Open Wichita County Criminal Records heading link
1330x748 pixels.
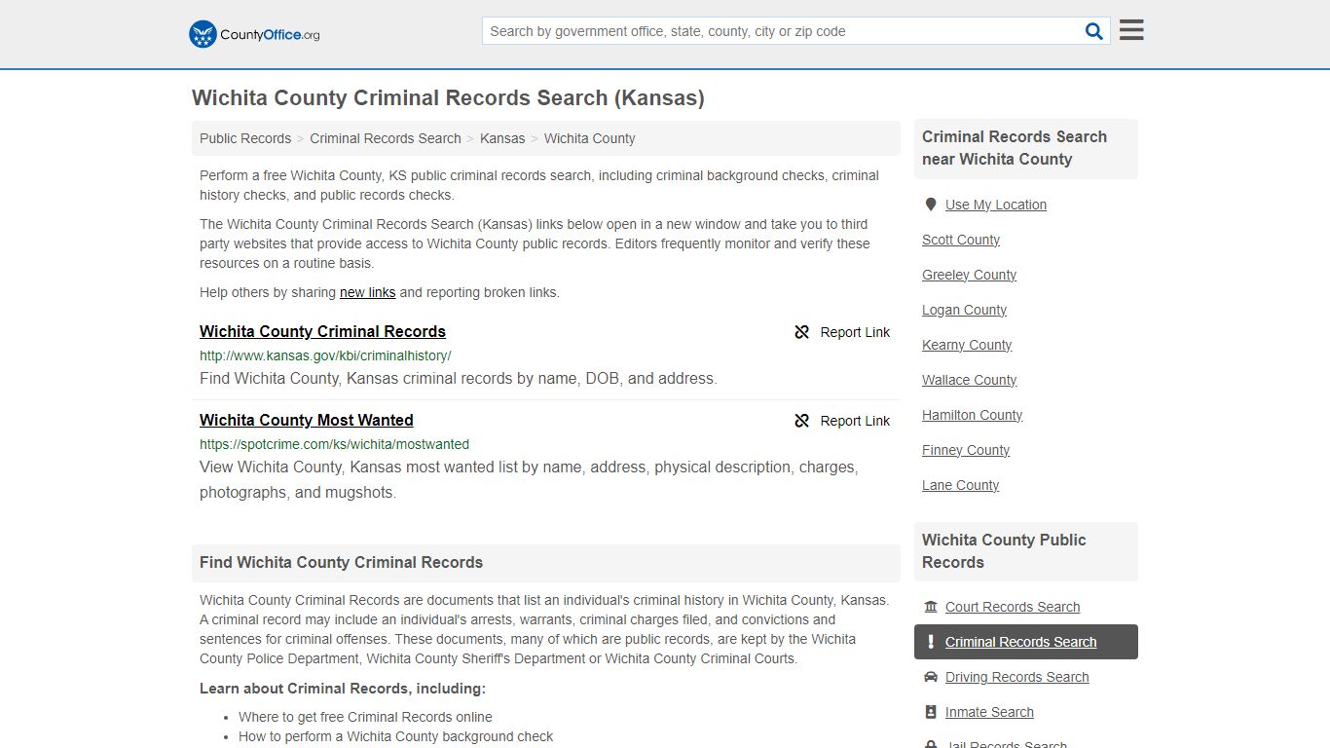pyautogui.click(x=322, y=331)
